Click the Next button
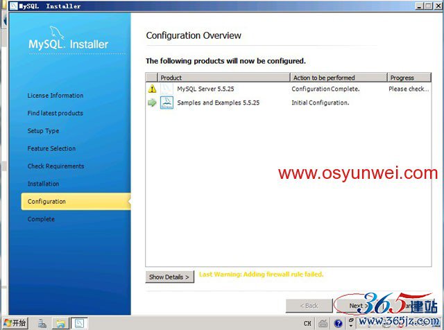Screen dimensions: 444x330 pyautogui.click(x=357, y=306)
